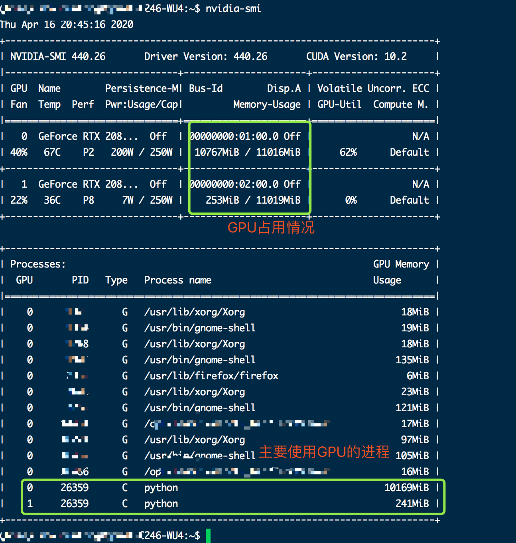This screenshot has height=543, width=516.
Task: Click the 'Pwr:Usage/Cap' column header
Action: [x=142, y=104]
